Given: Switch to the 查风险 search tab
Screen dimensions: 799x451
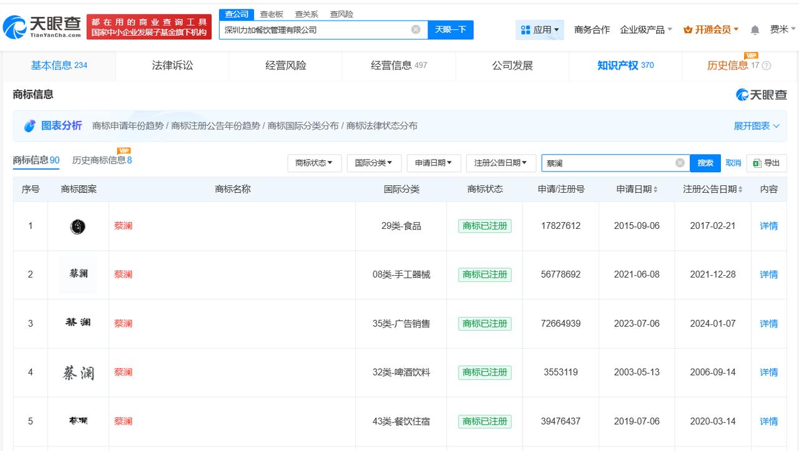Looking at the screenshot, I should [x=341, y=14].
